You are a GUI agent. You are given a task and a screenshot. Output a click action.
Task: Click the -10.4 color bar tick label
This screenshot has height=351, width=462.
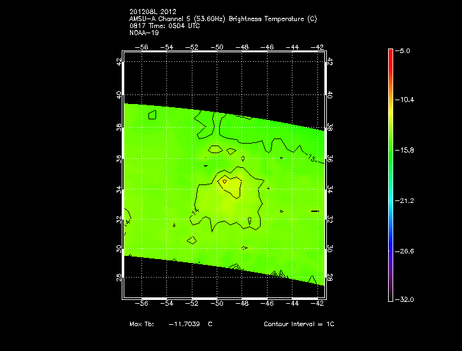(x=407, y=100)
